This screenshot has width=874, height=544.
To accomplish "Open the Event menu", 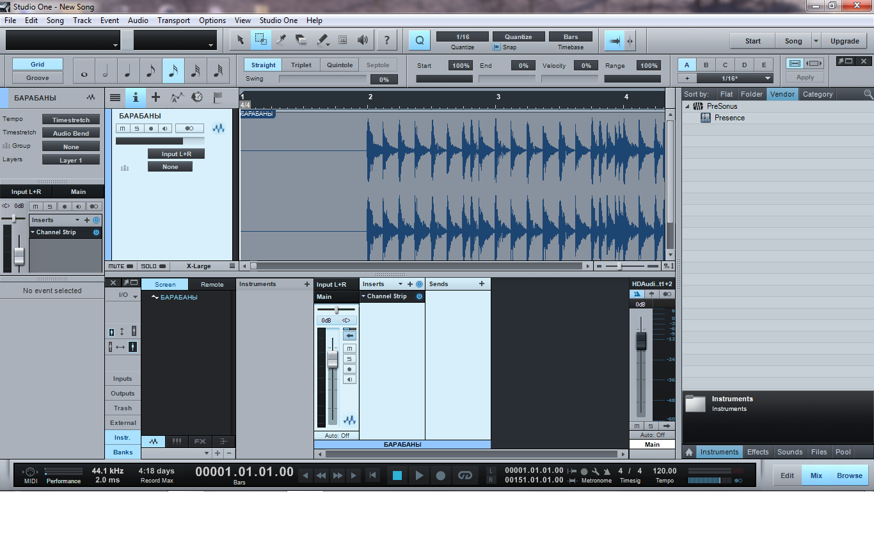I will tap(109, 20).
